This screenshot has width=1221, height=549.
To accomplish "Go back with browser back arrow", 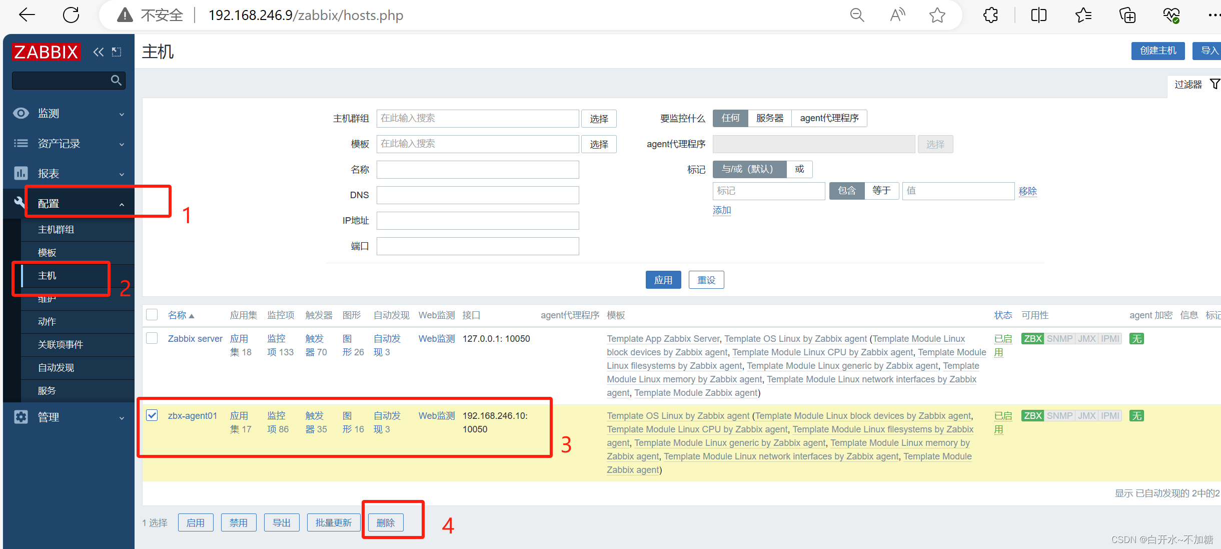I will coord(27,15).
